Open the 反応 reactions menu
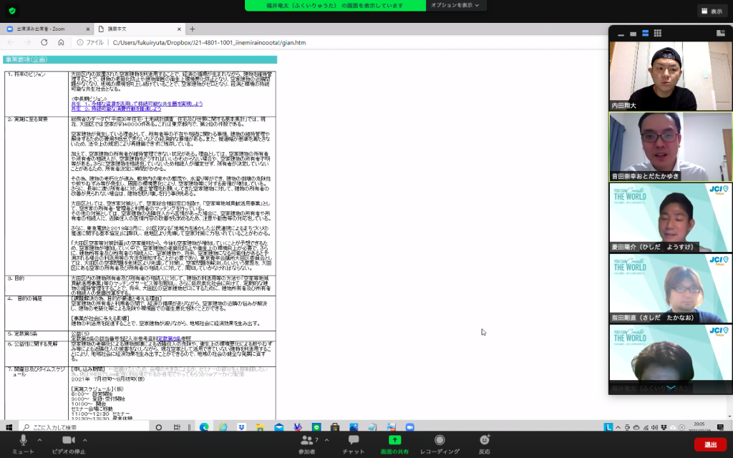Screen dimensions: 733x458 pyautogui.click(x=485, y=442)
